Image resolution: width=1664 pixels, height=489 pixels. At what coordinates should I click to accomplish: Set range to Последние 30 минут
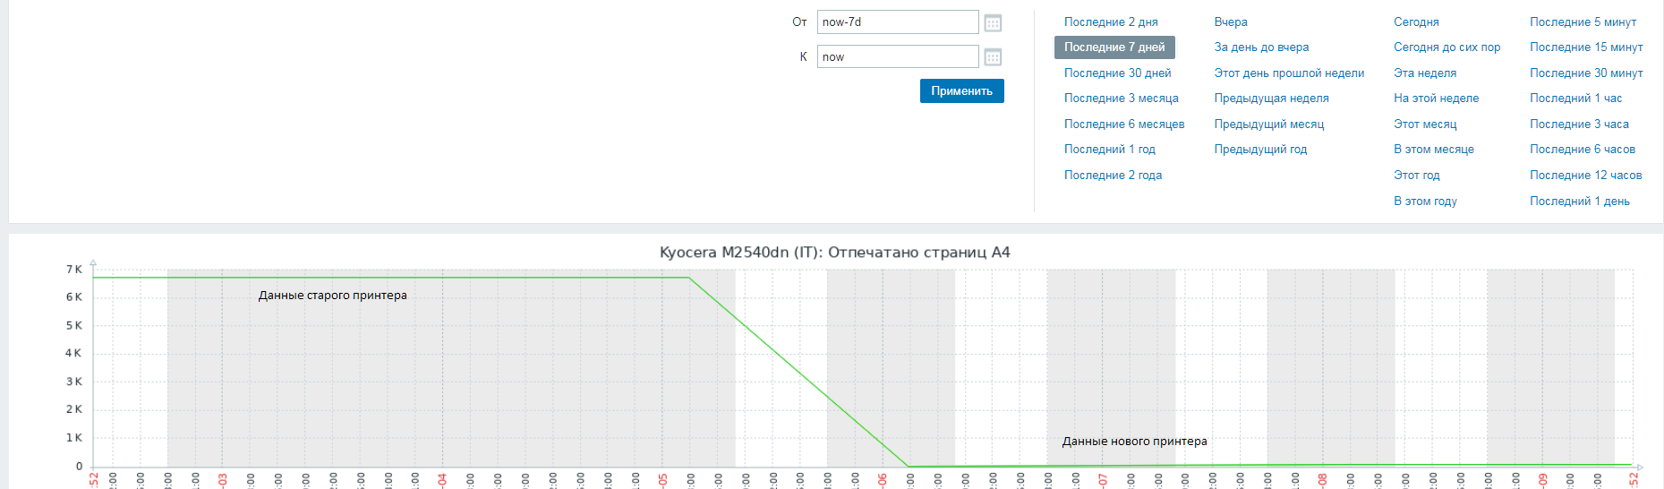click(1586, 73)
